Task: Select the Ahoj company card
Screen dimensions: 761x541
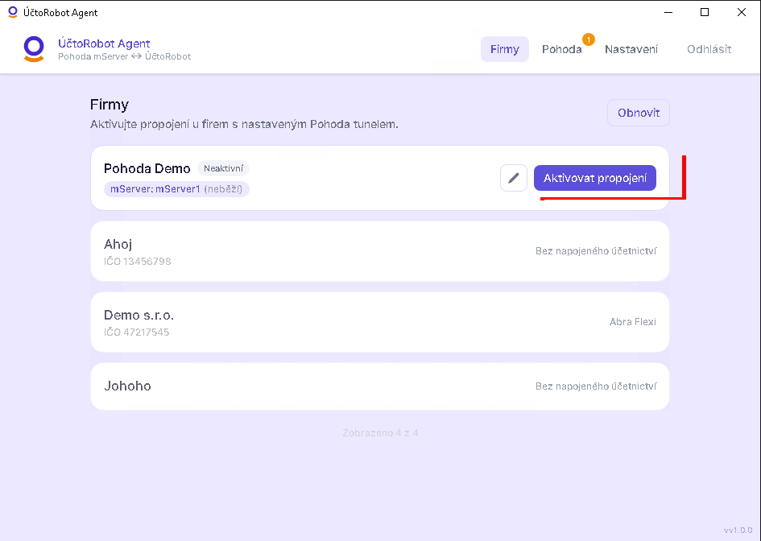Action: [x=380, y=251]
